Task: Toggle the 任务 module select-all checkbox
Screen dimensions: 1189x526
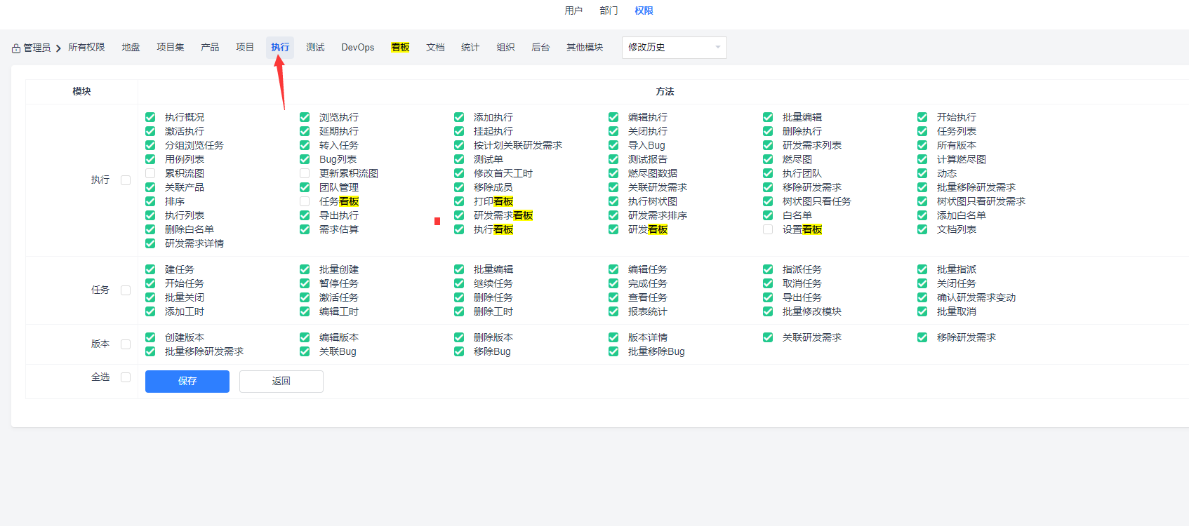Action: (x=126, y=290)
